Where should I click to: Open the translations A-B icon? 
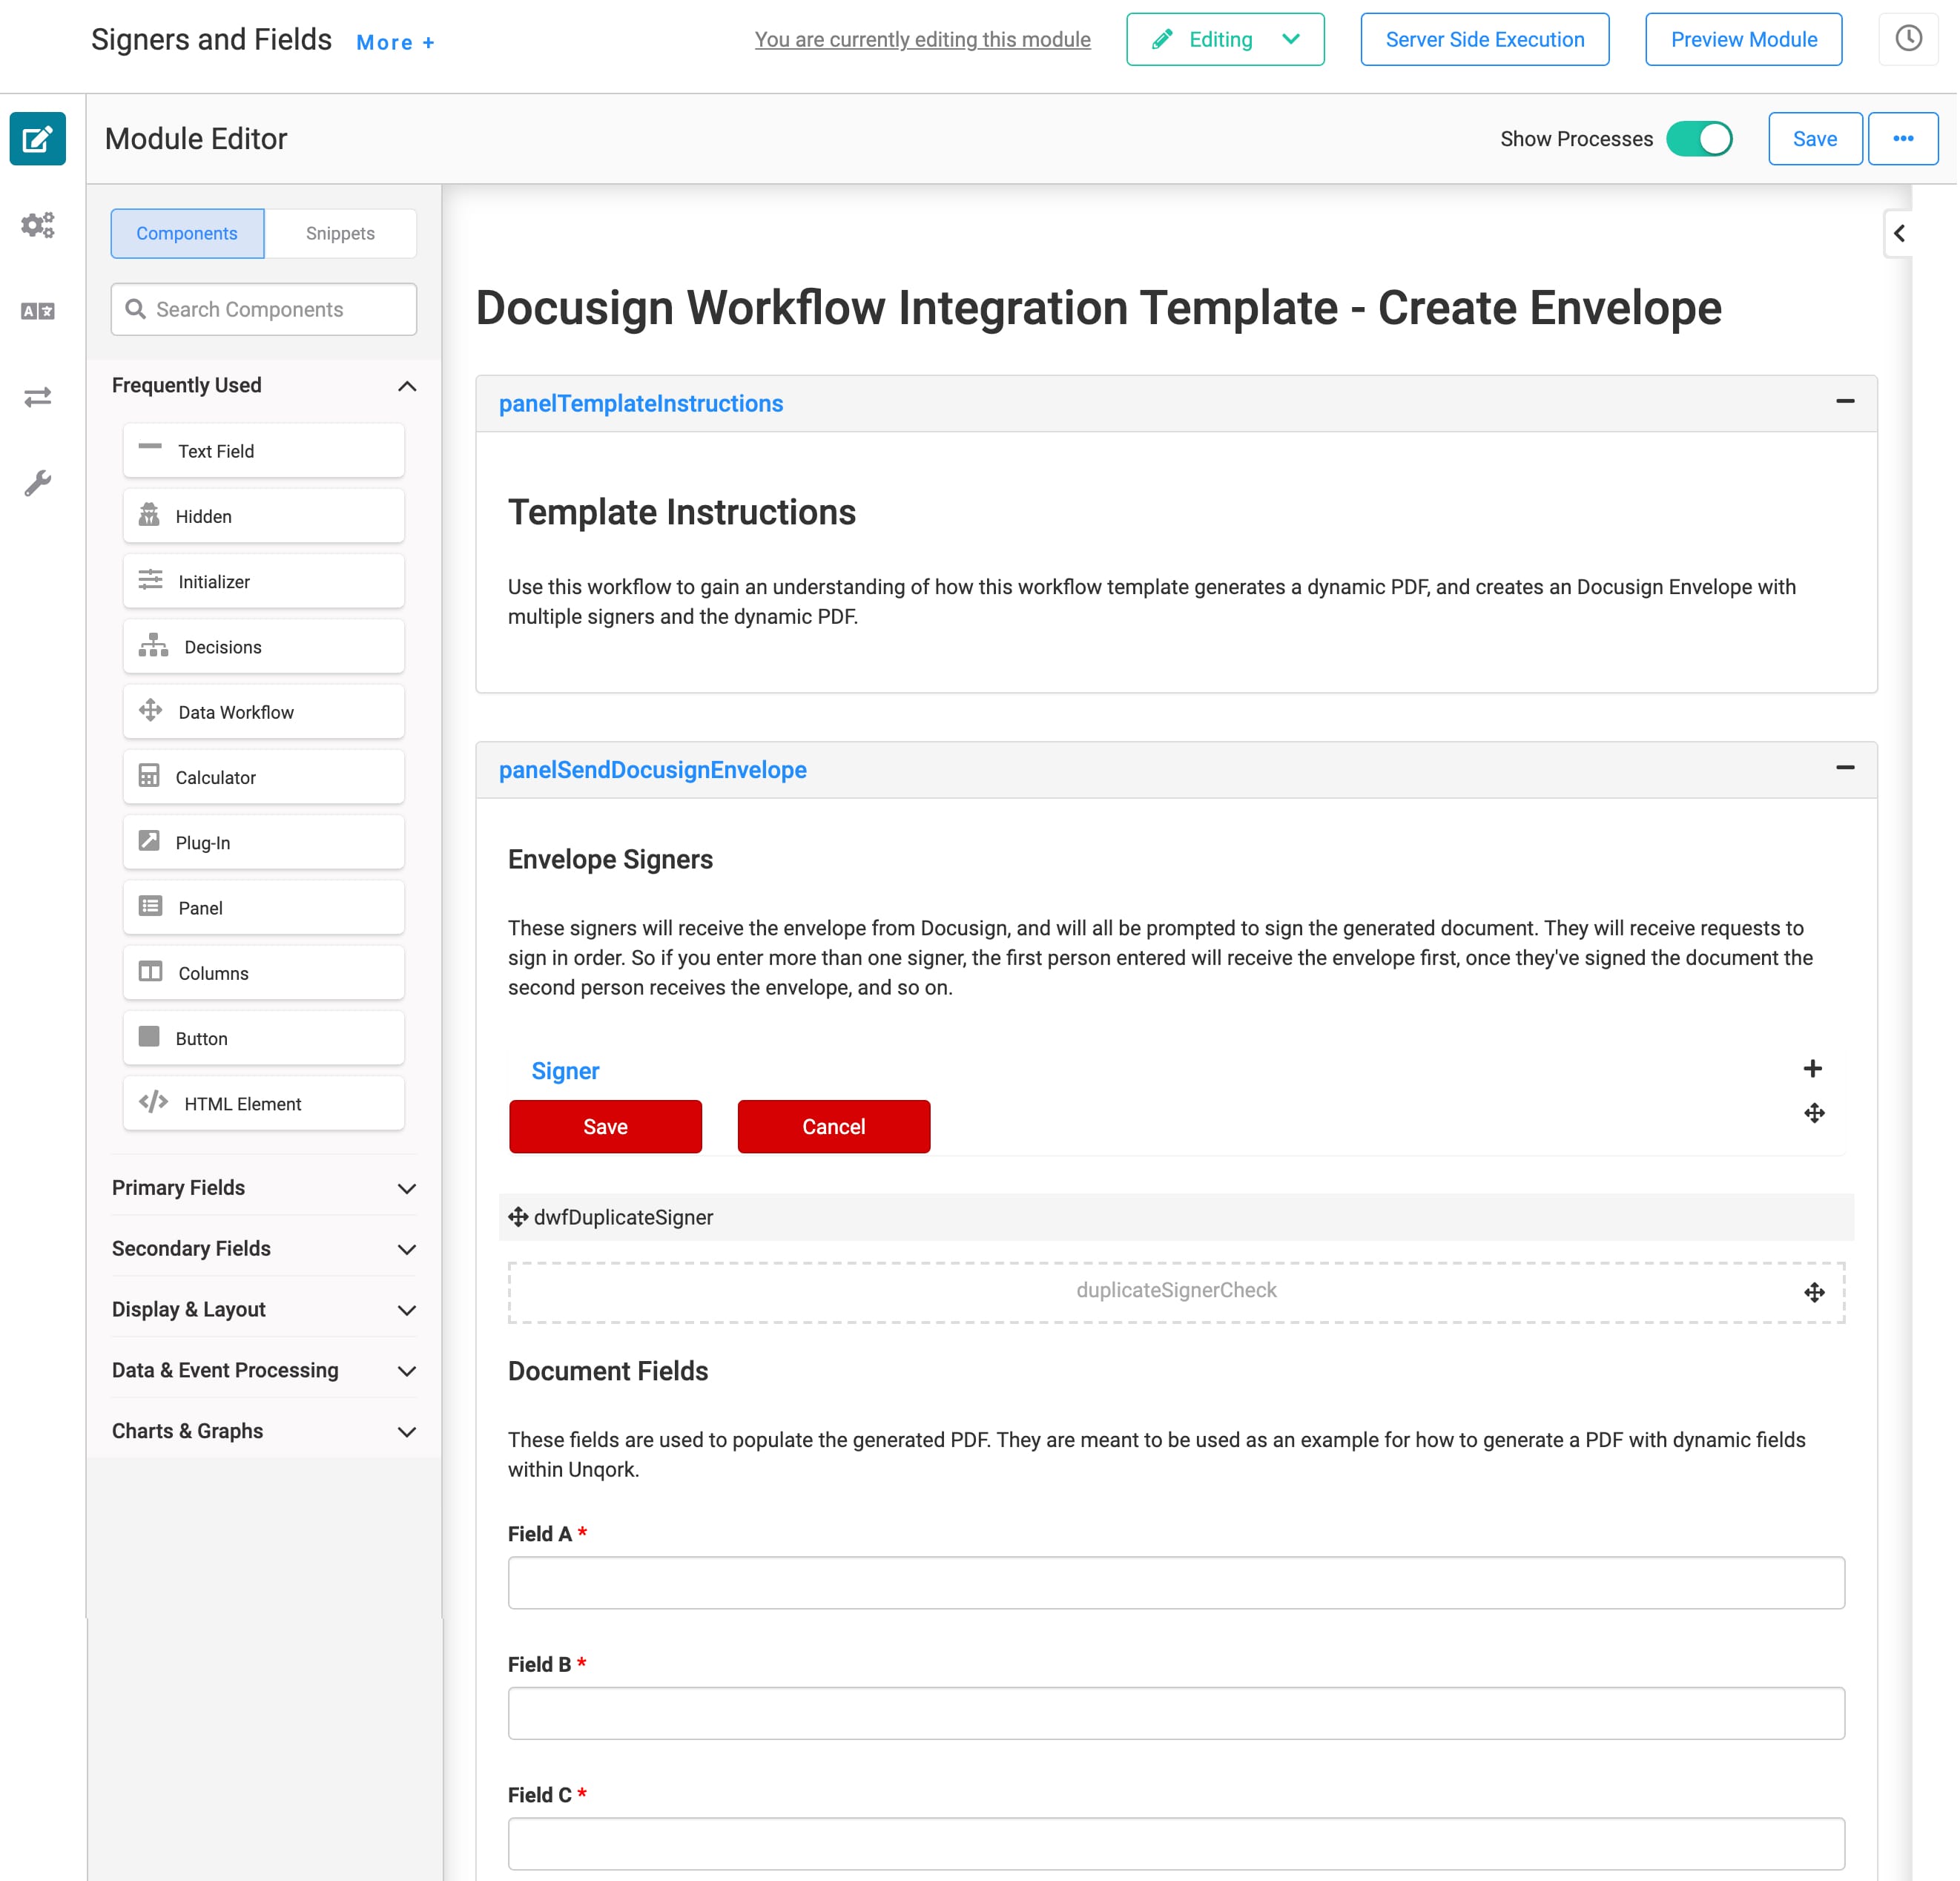pyautogui.click(x=38, y=311)
